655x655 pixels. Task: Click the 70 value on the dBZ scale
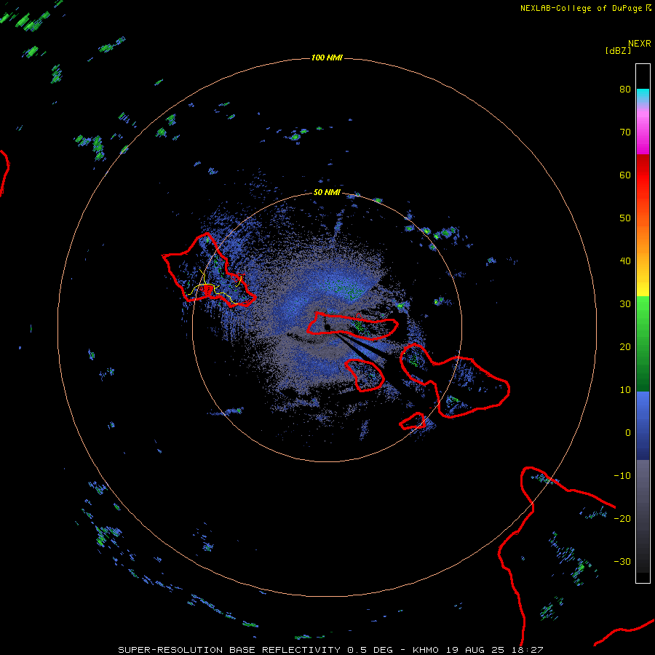point(625,132)
